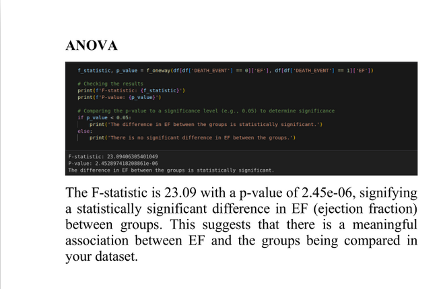Click the ANOVA section heading

pyautogui.click(x=92, y=46)
